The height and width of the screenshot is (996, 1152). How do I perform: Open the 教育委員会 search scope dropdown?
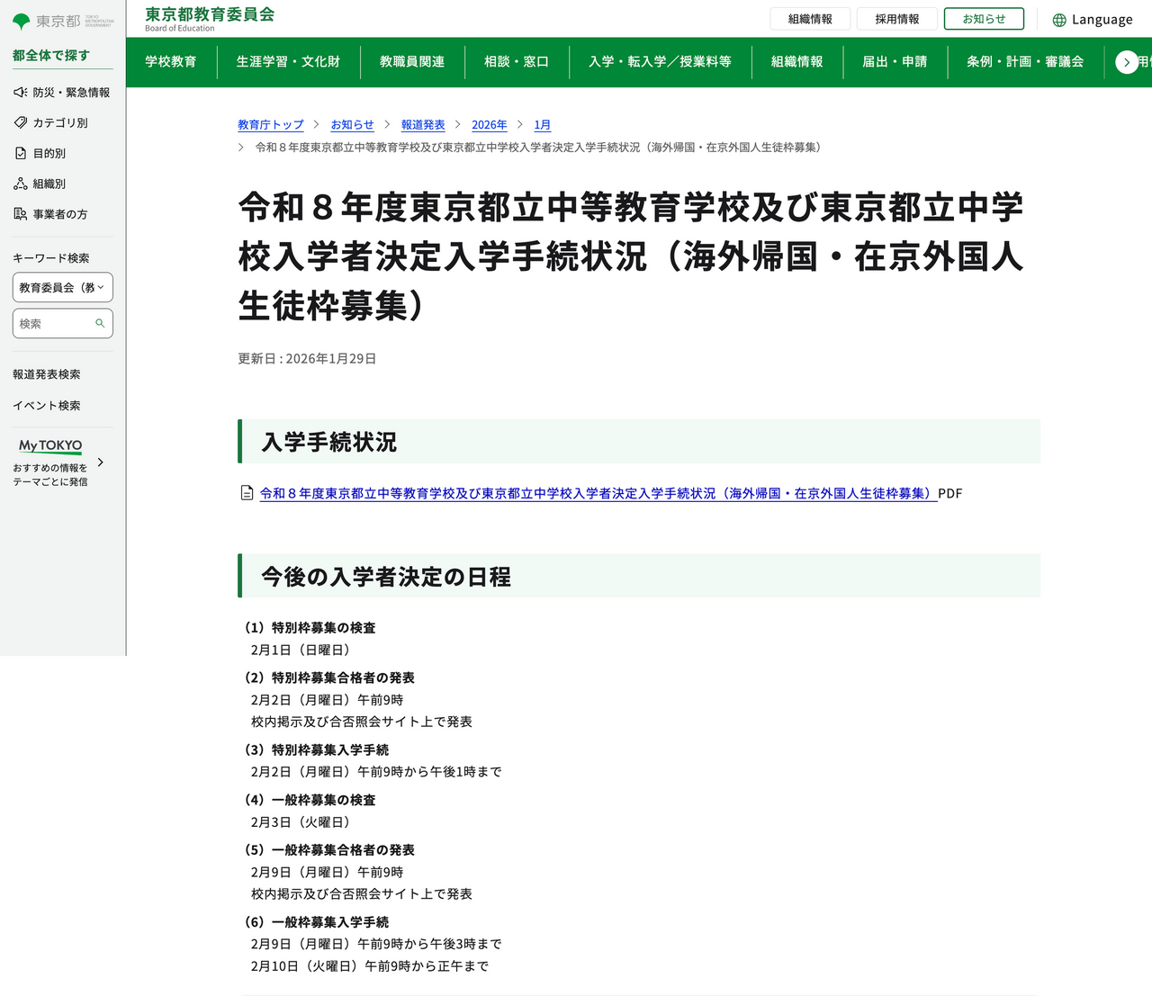(63, 288)
